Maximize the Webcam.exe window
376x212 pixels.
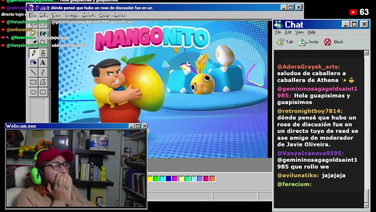tap(137, 126)
